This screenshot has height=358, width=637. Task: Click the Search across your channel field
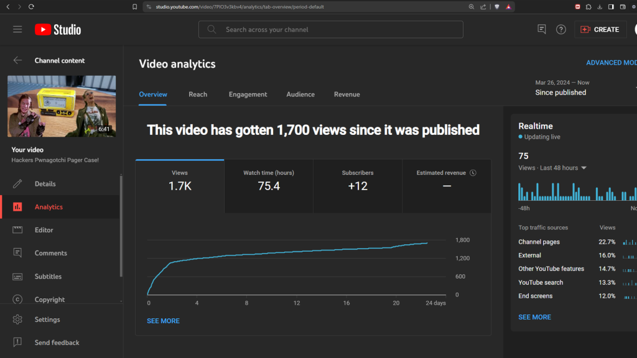click(x=331, y=29)
